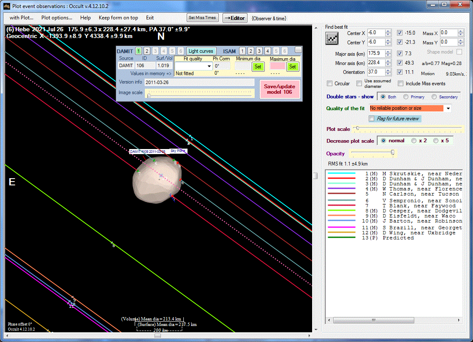Click the Center X value field
473x342 pixels.
coord(376,33)
